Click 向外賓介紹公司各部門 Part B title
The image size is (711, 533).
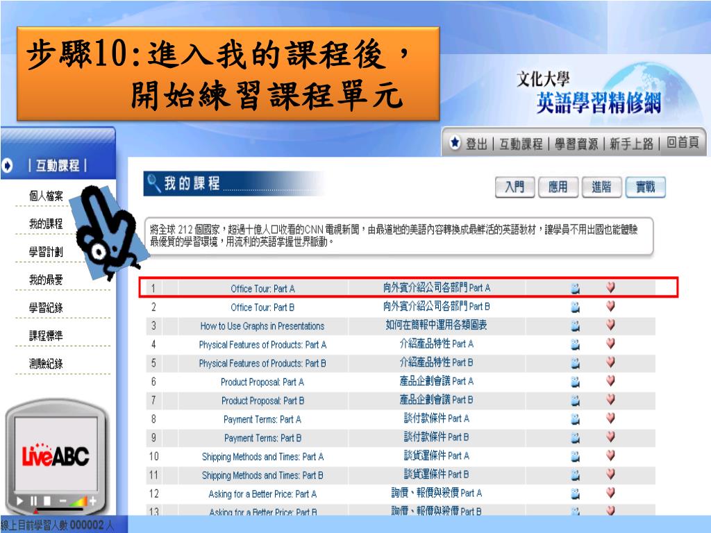[436, 306]
